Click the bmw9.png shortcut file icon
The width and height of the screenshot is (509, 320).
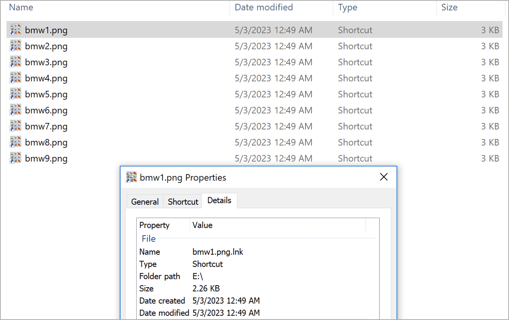coord(15,158)
